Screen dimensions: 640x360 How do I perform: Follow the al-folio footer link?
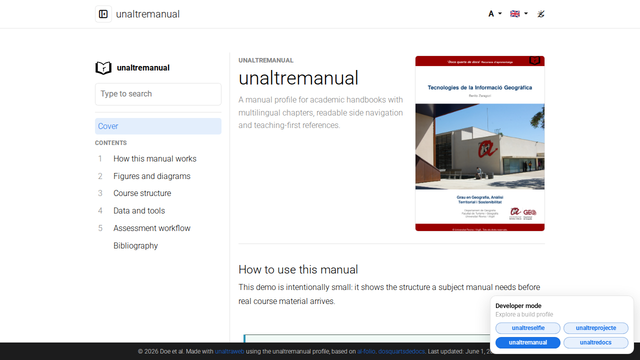pos(366,351)
